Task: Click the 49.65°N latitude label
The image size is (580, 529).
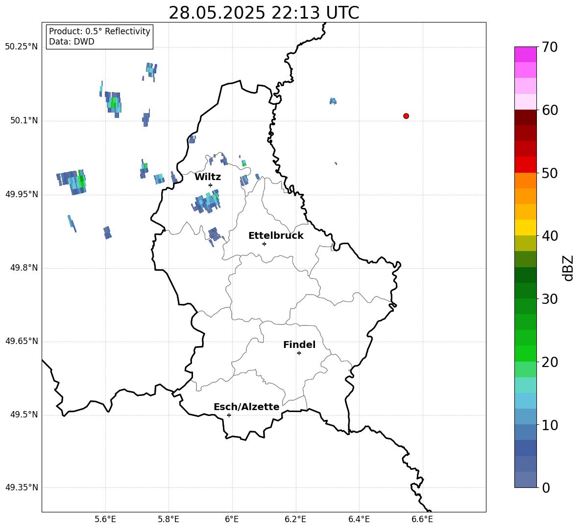Action: tap(22, 341)
